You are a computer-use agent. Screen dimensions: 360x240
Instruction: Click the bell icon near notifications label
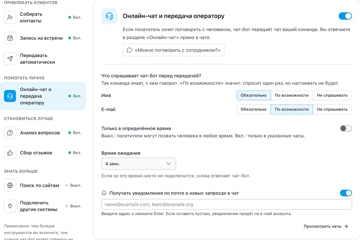pos(104,193)
